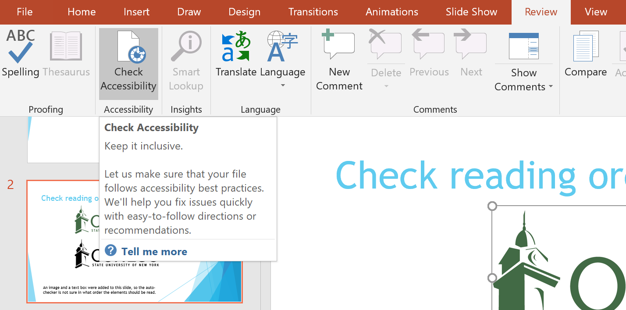Expand the Delete comment dropdown arrow

click(386, 86)
